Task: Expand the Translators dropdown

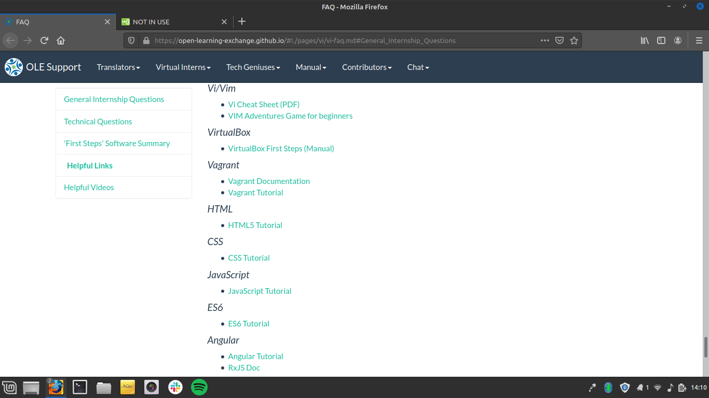Action: click(x=118, y=67)
